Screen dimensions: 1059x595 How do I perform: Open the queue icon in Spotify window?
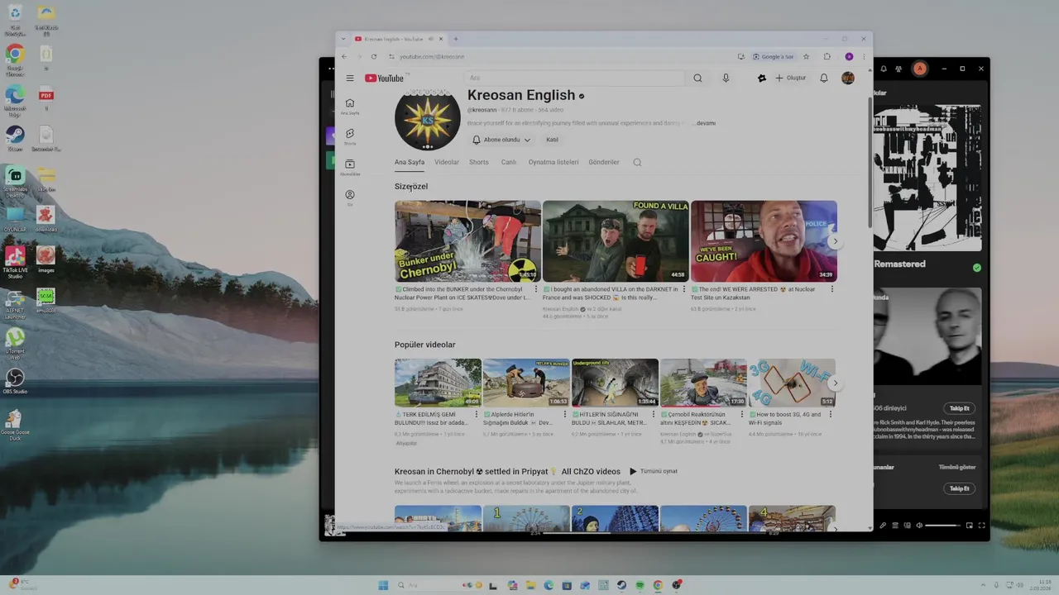[896, 526]
